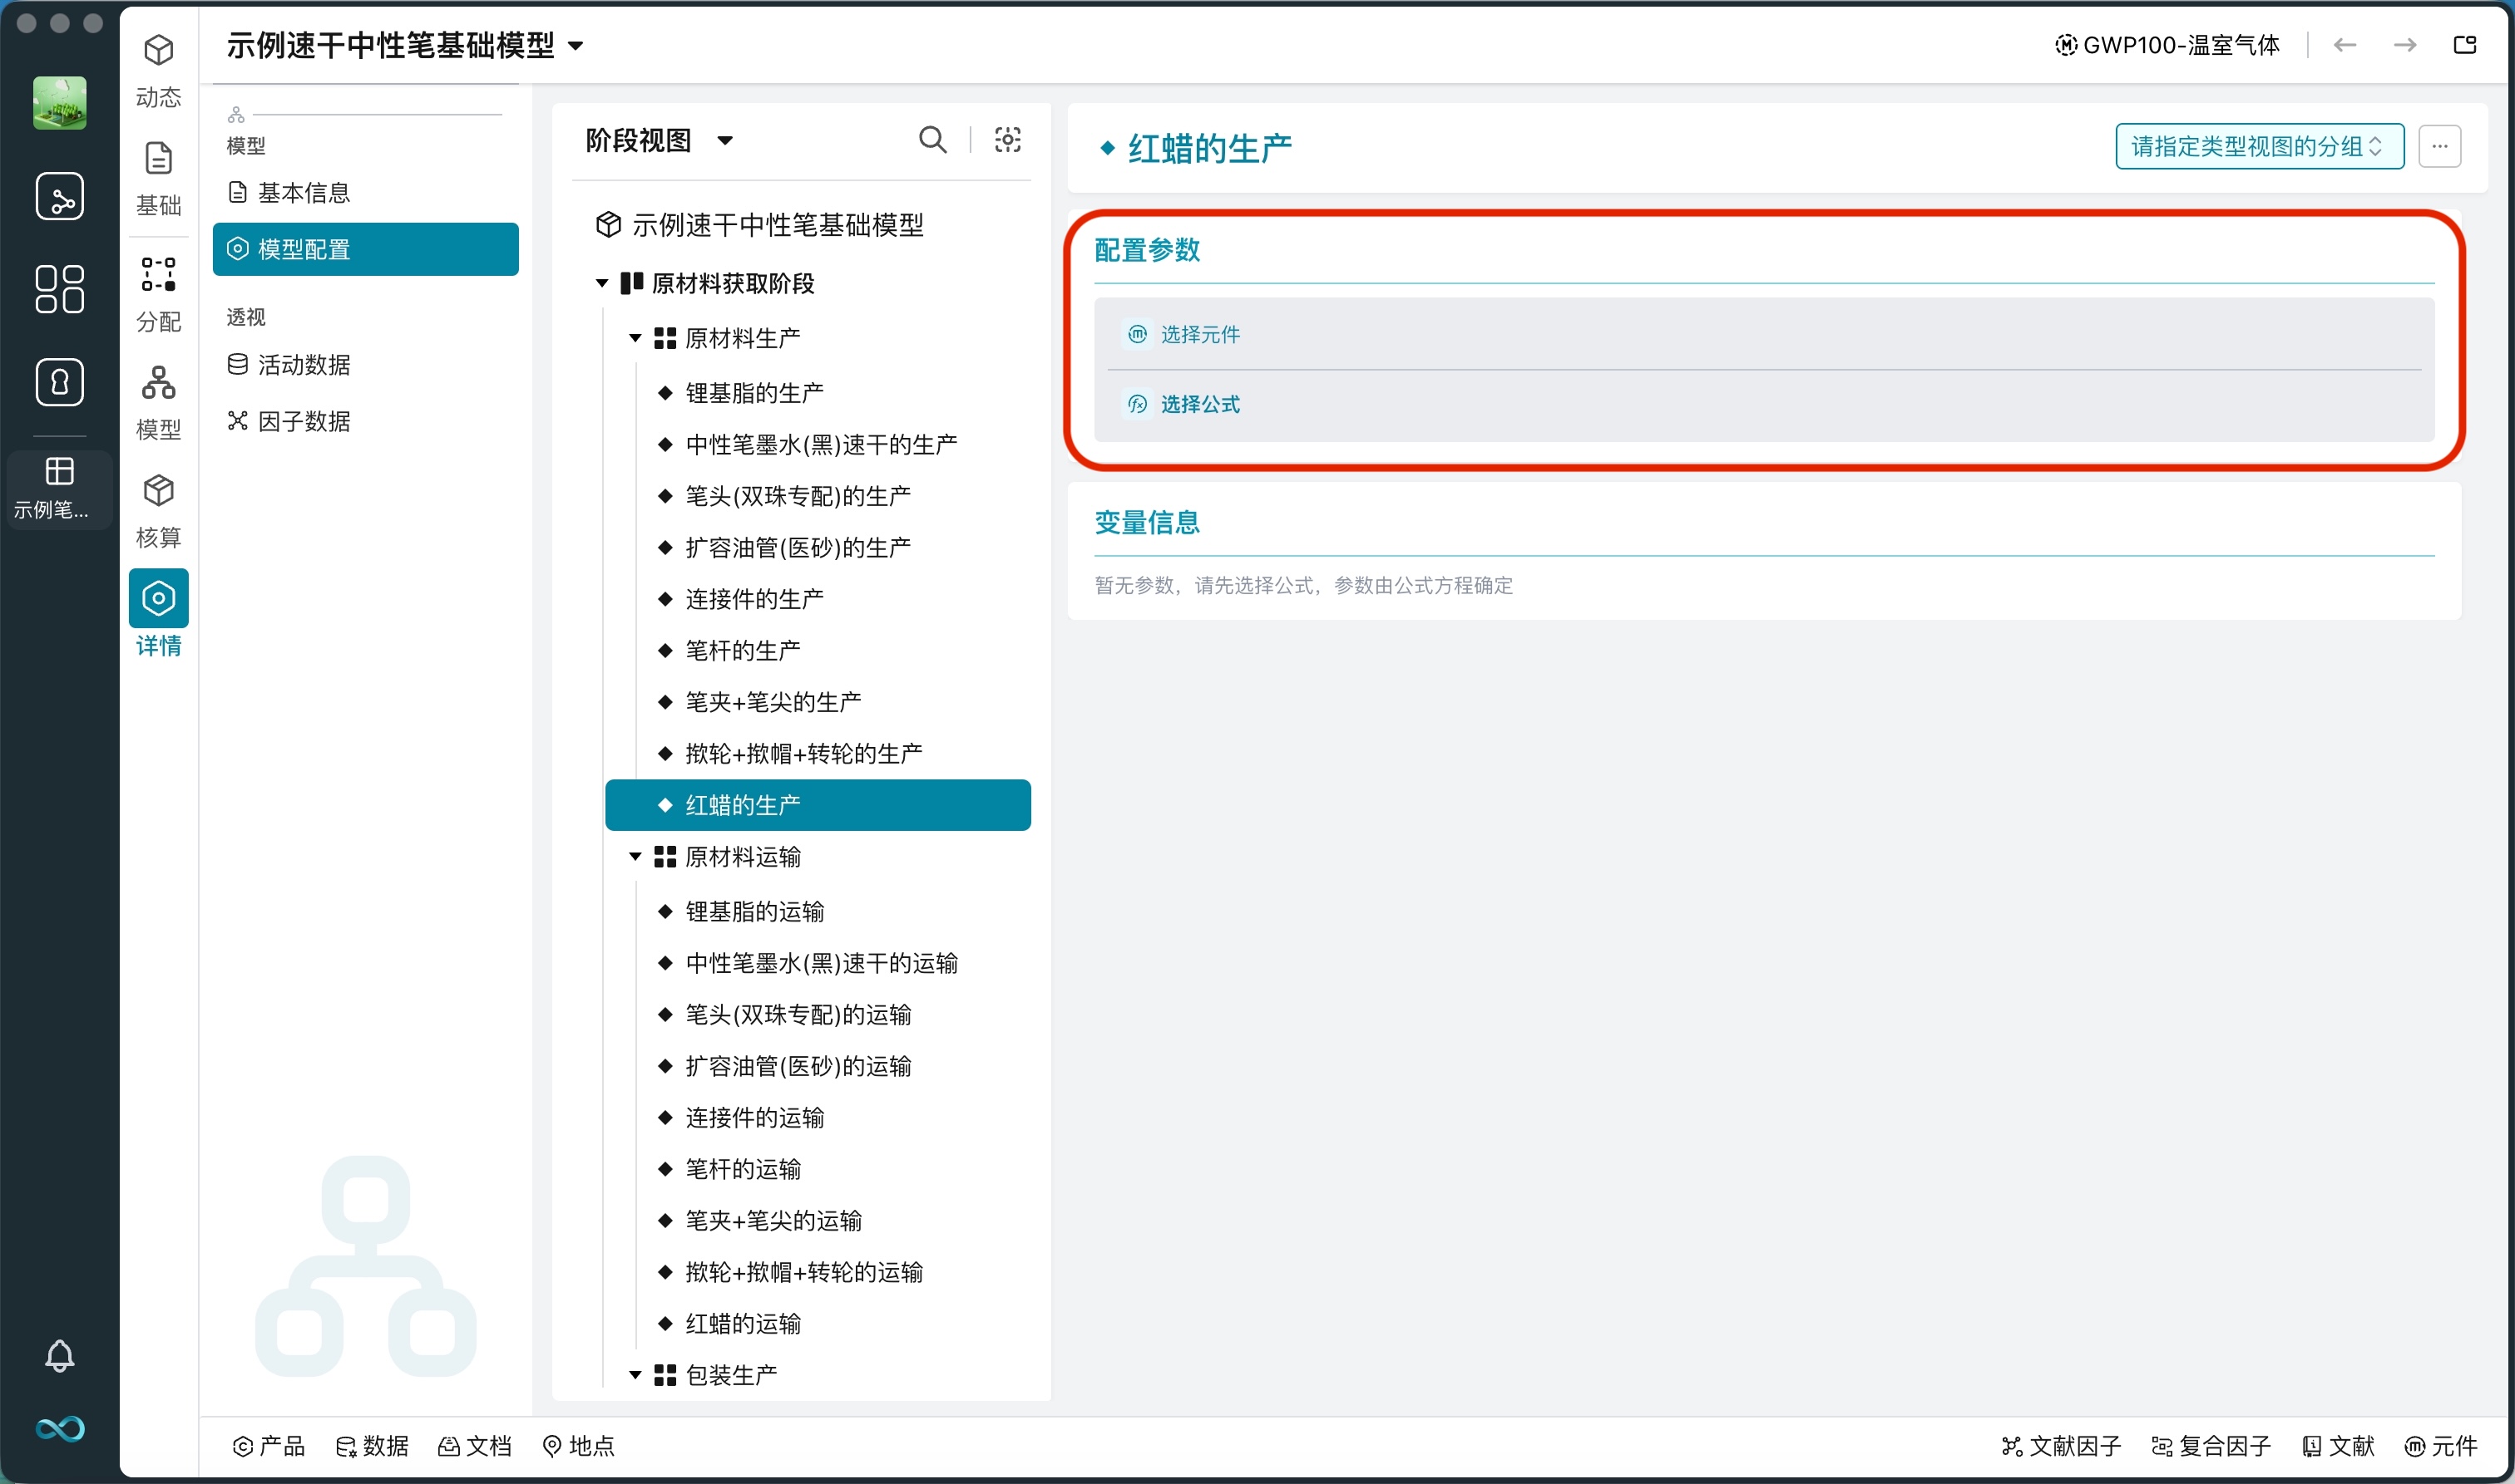Open the 分配 section from the sidebar
2515x1484 pixels.
click(x=158, y=290)
